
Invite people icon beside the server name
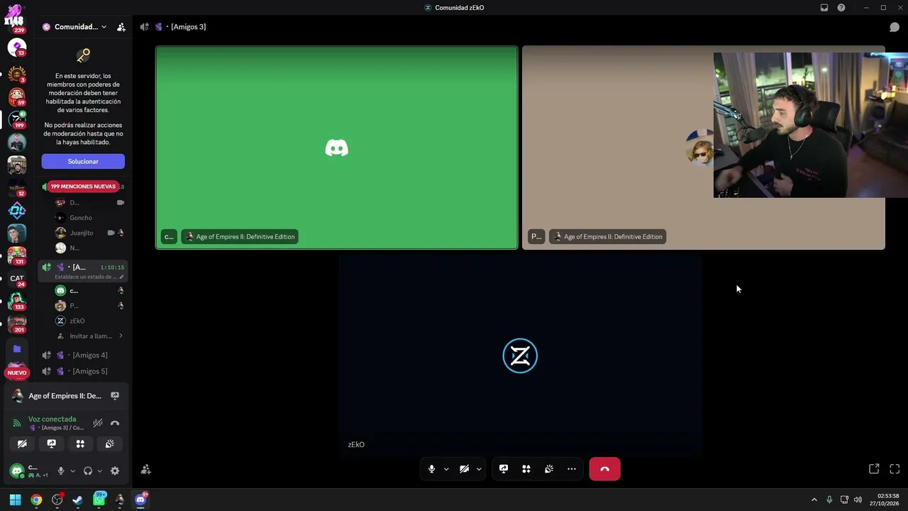tap(121, 27)
